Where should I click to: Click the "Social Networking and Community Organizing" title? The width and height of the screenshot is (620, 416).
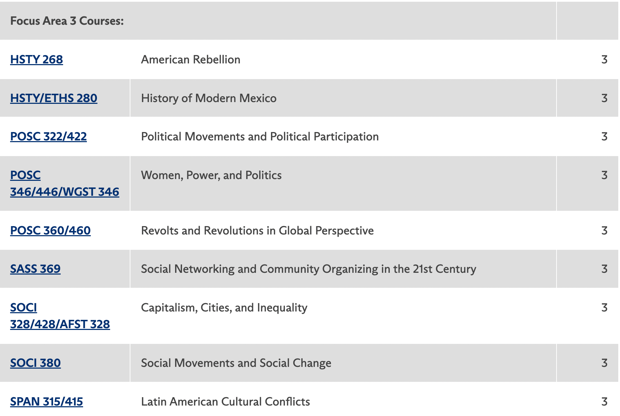308,269
